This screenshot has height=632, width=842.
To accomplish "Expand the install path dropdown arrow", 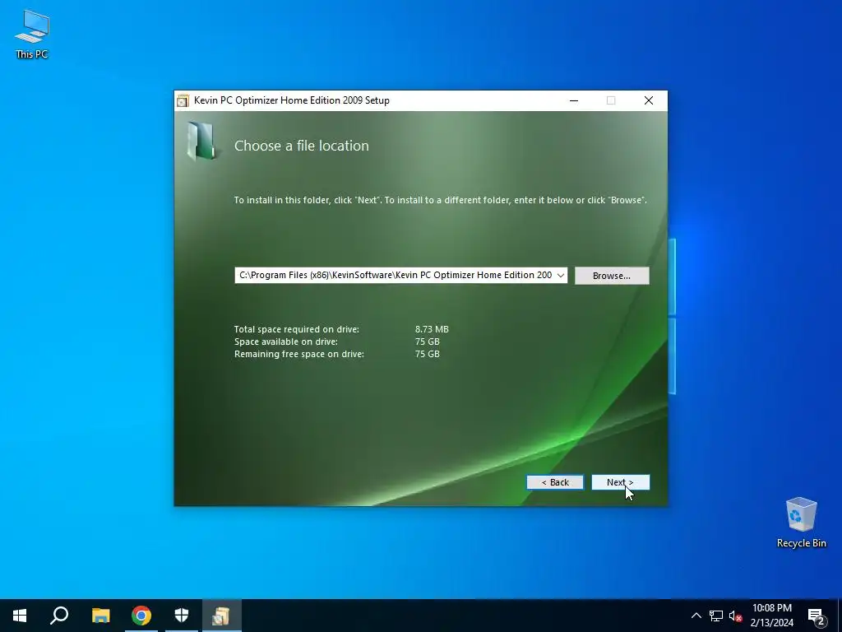I will [560, 275].
